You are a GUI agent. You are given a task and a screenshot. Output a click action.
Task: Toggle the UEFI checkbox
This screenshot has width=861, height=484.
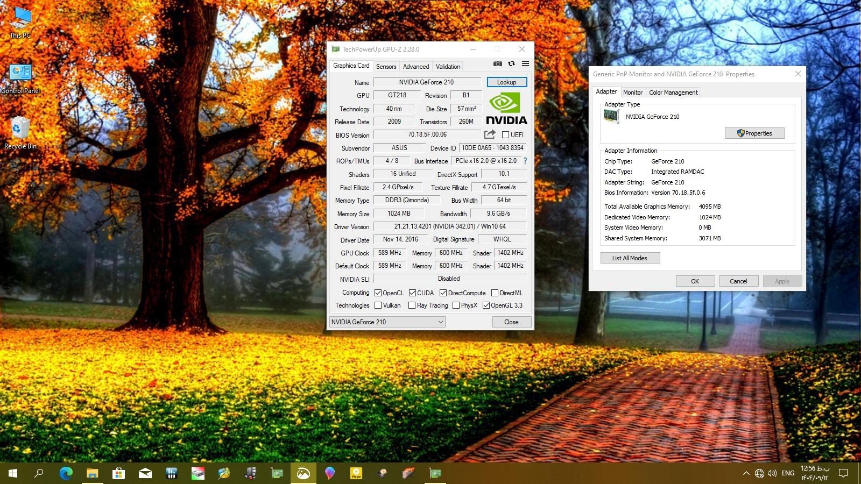[505, 135]
